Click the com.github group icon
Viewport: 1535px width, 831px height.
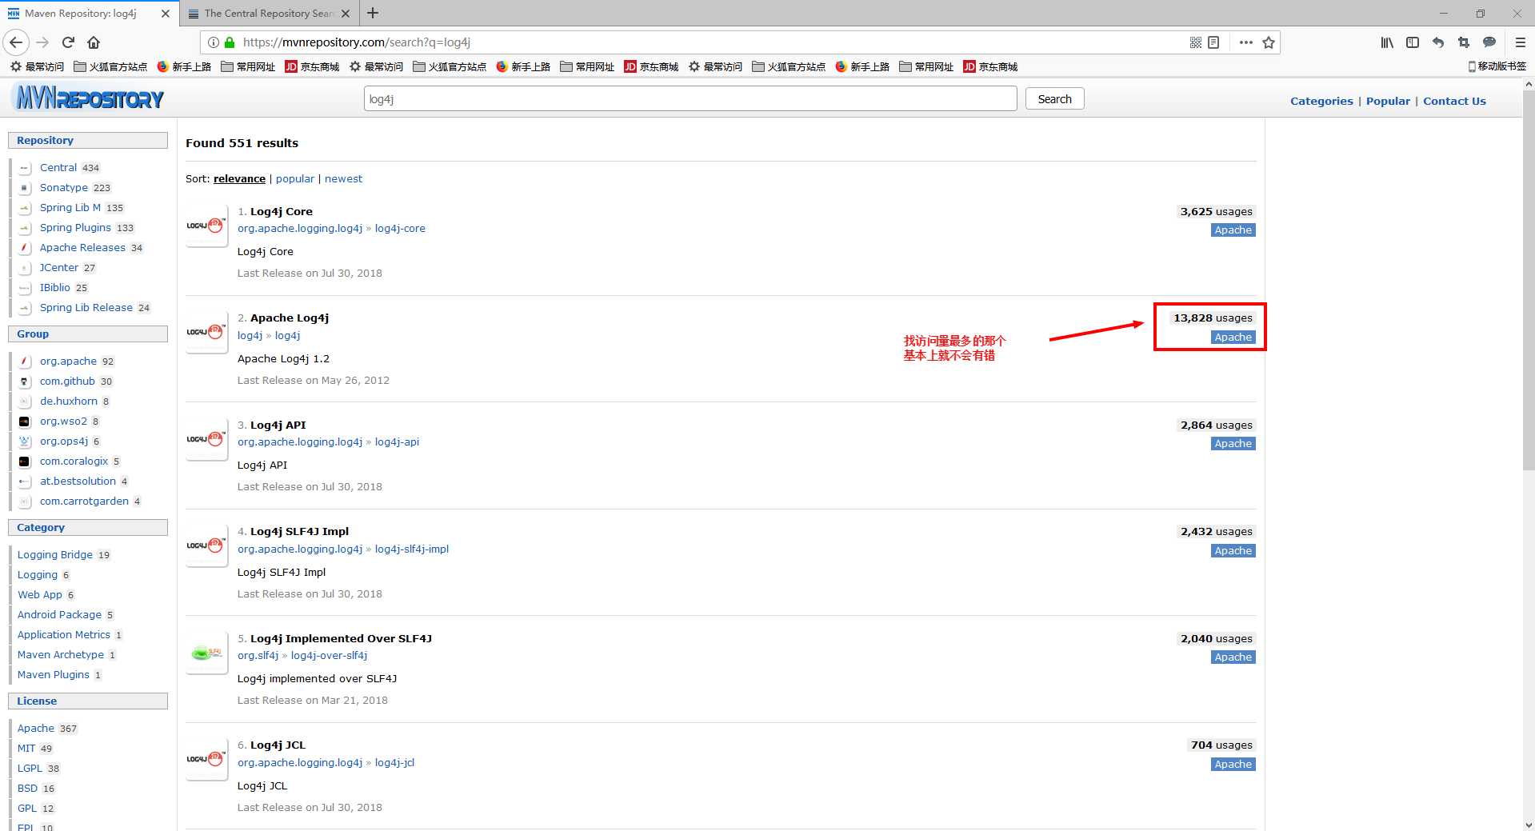[25, 382]
